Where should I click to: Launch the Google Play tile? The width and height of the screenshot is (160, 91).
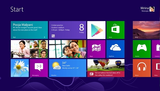click(96, 30)
